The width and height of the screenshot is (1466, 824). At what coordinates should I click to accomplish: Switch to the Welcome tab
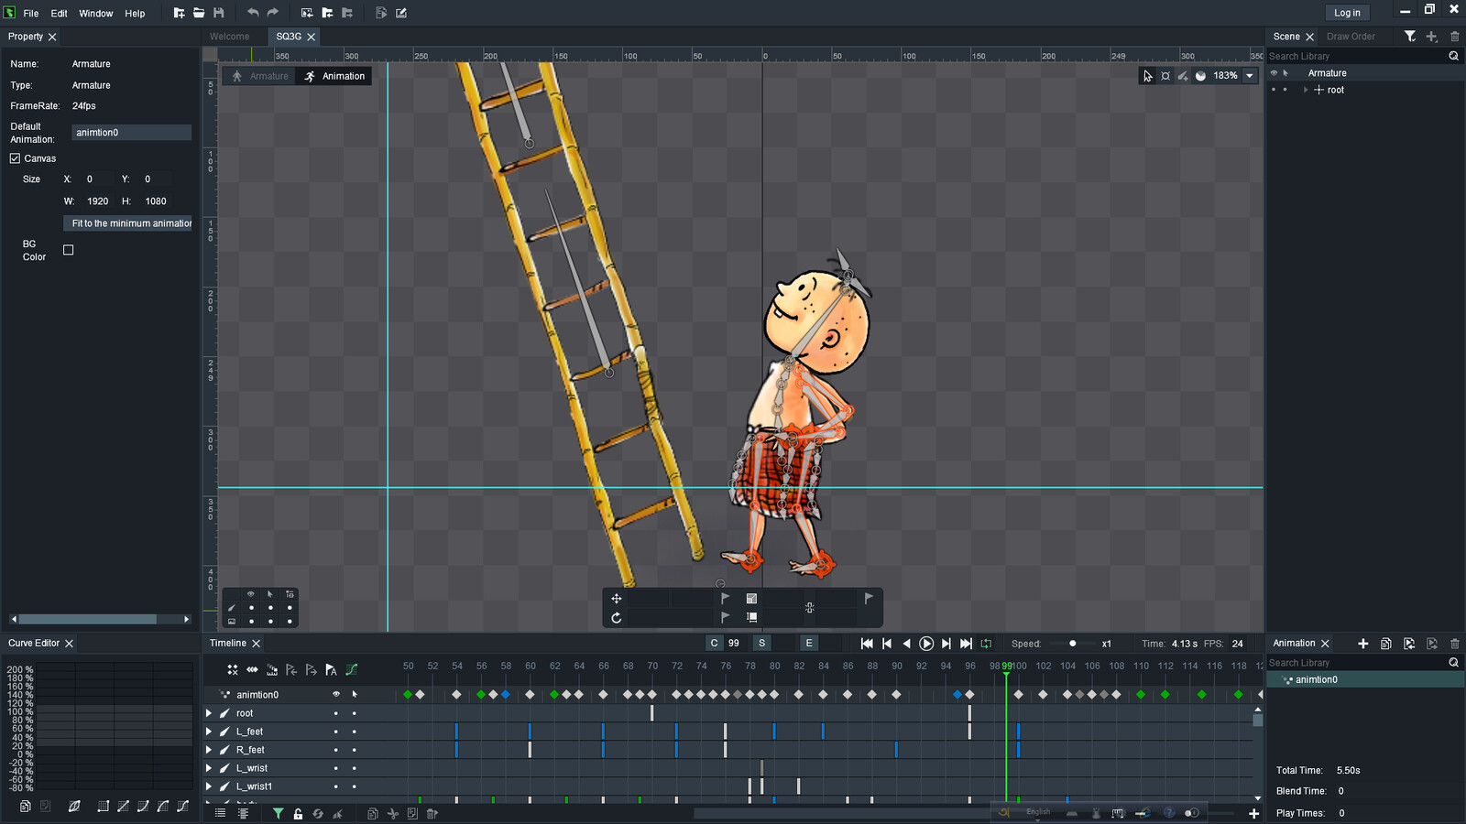(x=229, y=37)
